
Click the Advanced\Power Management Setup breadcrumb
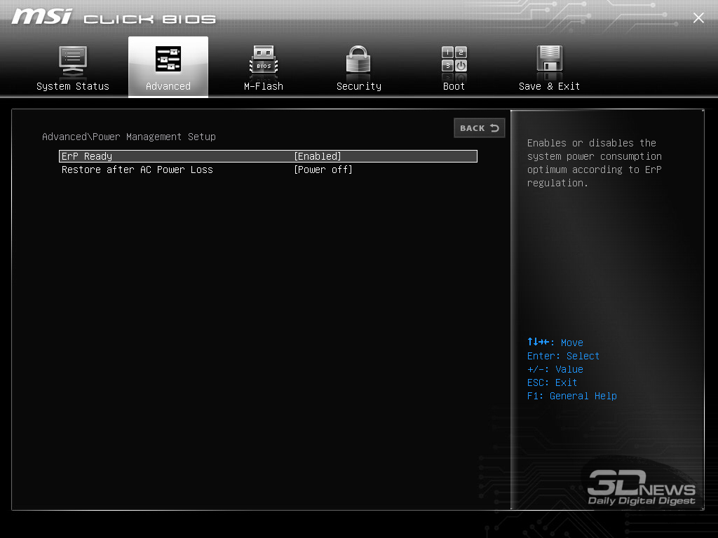[x=129, y=137]
